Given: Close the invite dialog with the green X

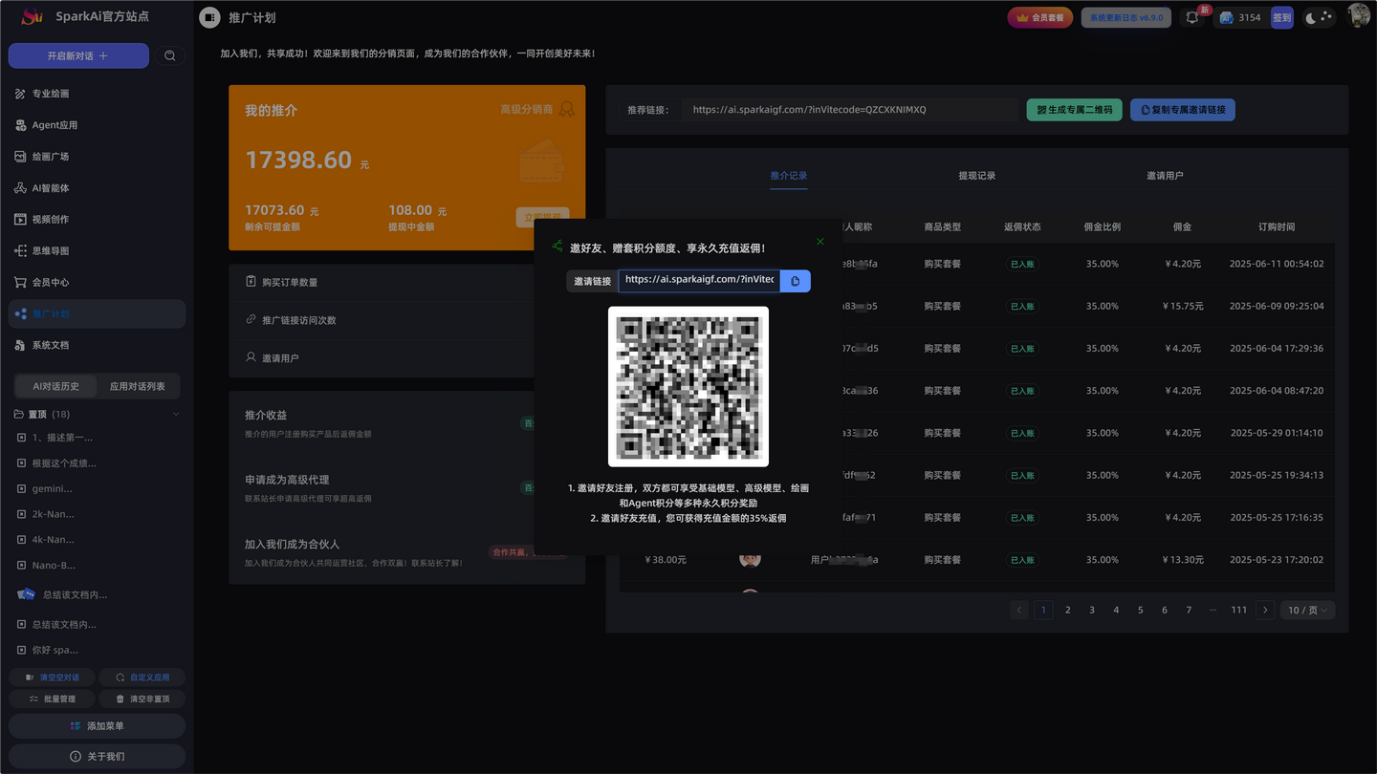Looking at the screenshot, I should click(x=820, y=242).
